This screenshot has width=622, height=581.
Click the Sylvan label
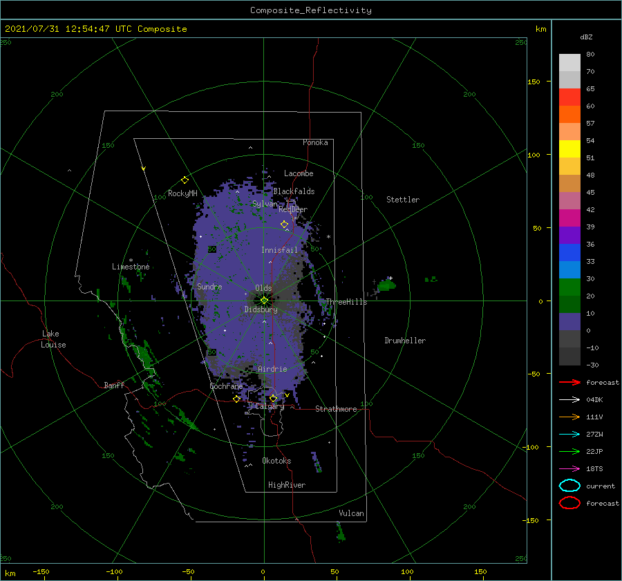point(265,204)
